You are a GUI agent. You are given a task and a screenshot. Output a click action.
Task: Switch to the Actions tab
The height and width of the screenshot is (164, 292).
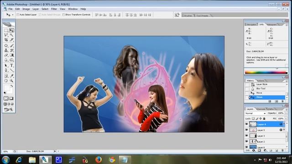point(261,81)
